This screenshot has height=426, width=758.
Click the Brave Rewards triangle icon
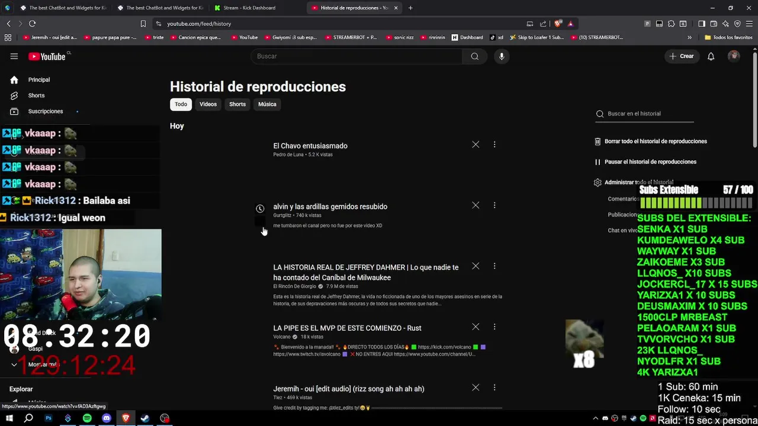(x=570, y=24)
